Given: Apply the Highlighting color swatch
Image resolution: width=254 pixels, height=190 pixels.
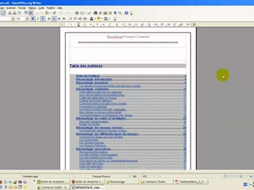Looking at the screenshot, I should click(99, 19).
